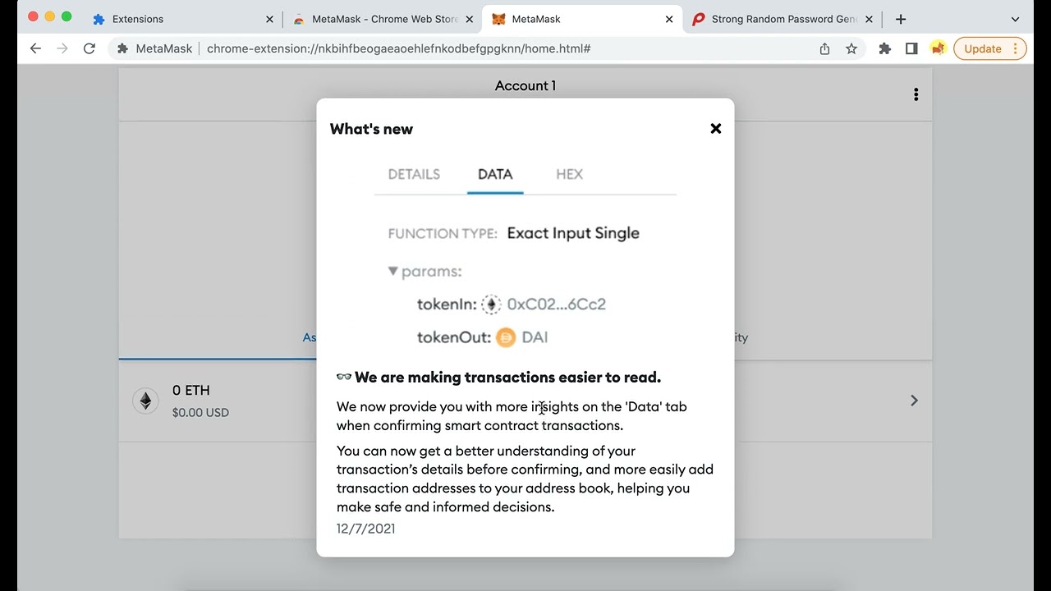Click the What's new title
Viewport: 1051px width, 591px height.
tap(371, 129)
